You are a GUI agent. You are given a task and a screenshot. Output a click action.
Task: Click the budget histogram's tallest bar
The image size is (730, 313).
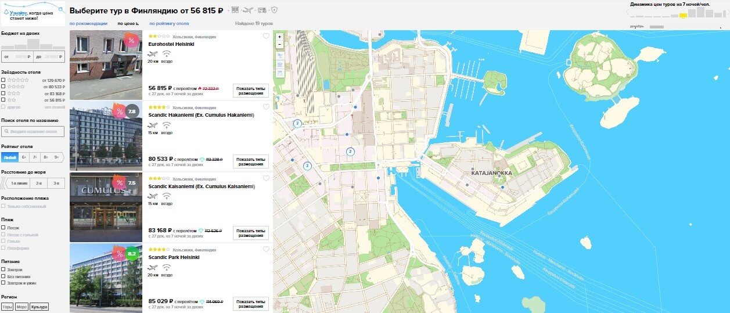click(x=33, y=44)
